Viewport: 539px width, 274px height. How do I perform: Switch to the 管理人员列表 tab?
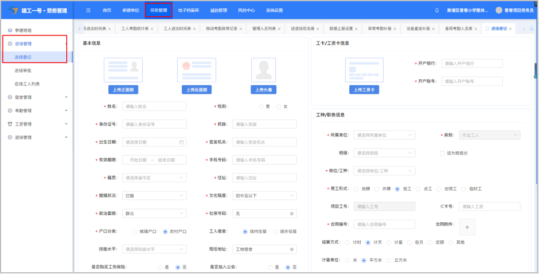pyautogui.click(x=264, y=29)
